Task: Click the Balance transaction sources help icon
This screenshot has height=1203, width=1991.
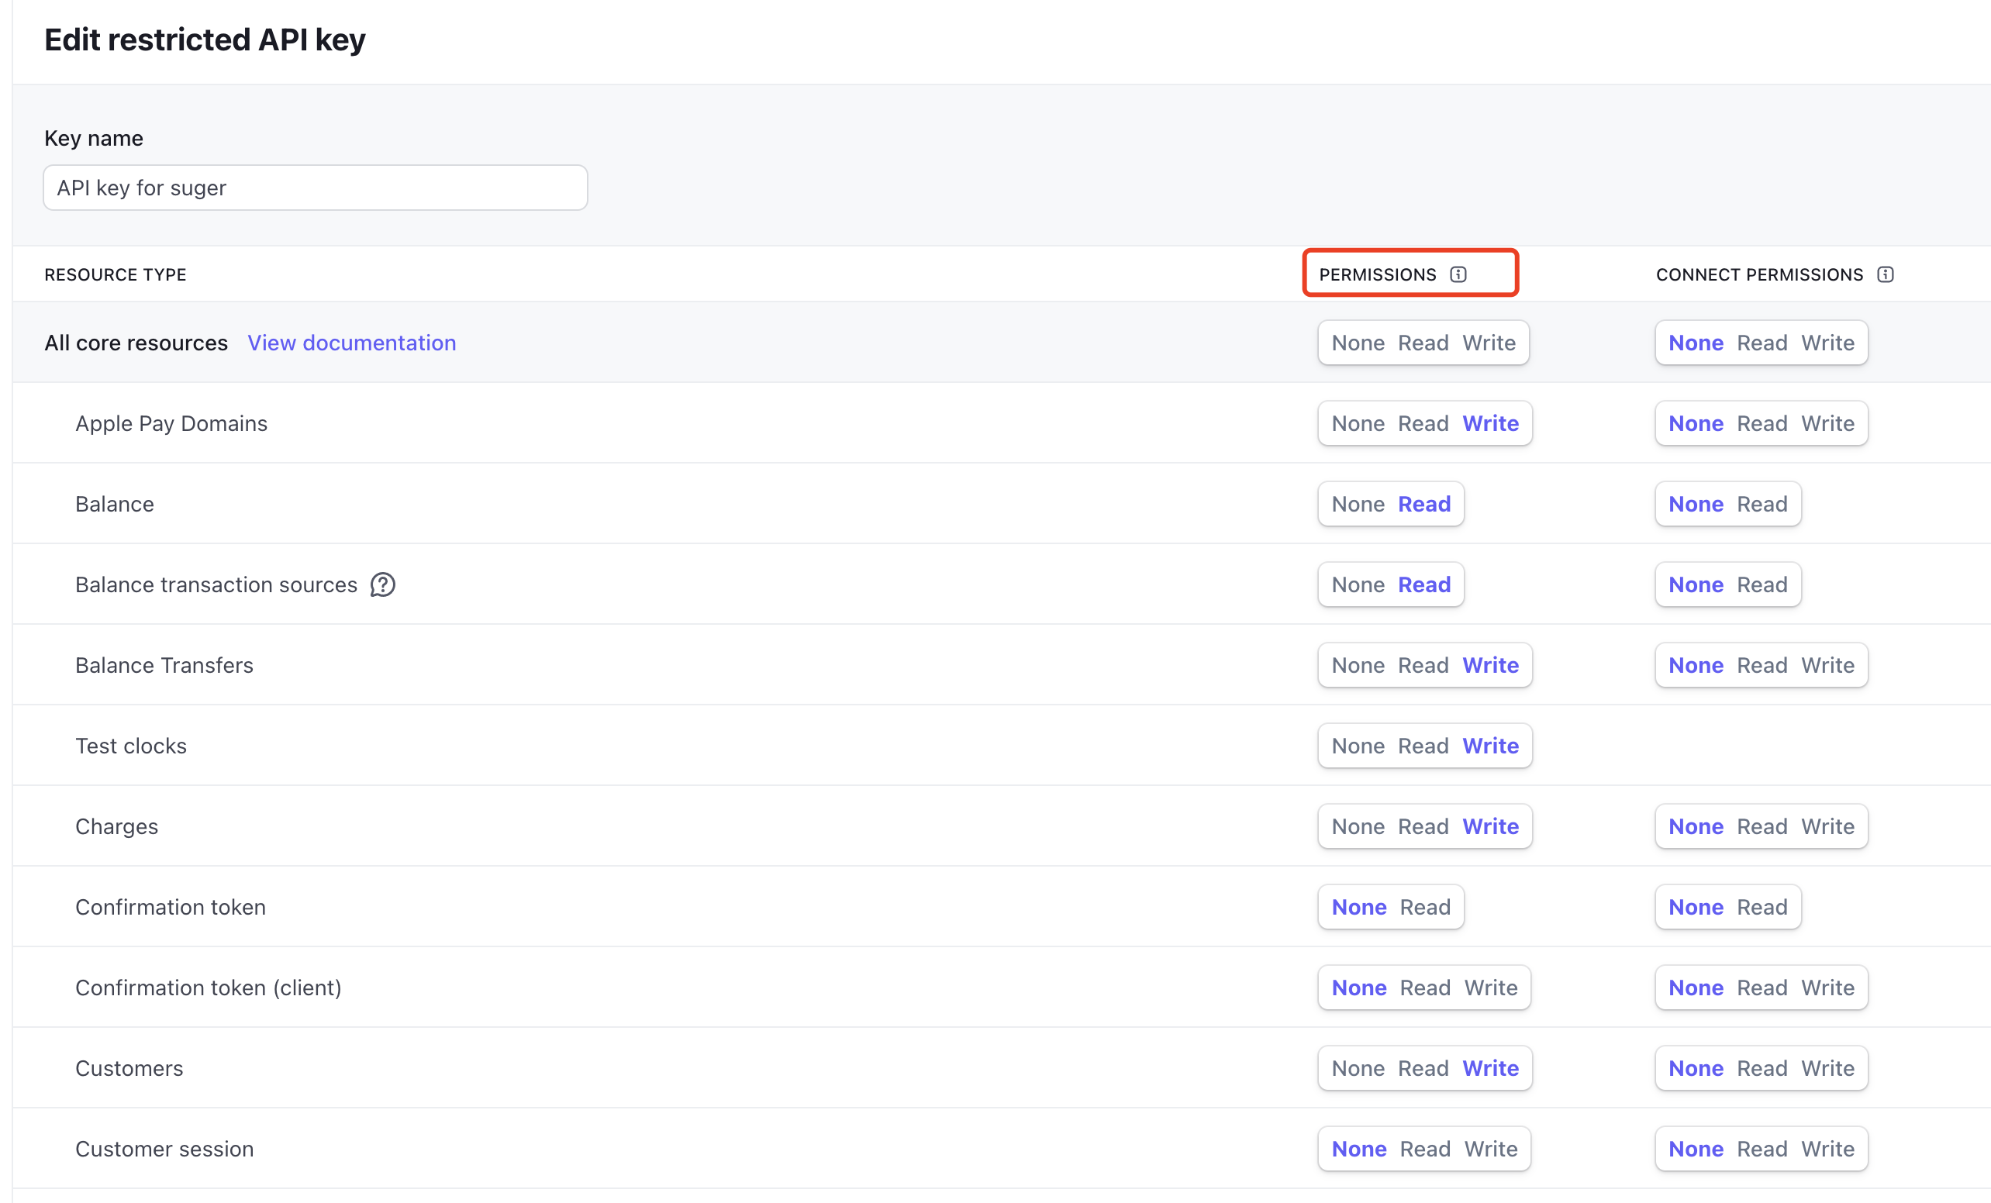Action: click(382, 584)
